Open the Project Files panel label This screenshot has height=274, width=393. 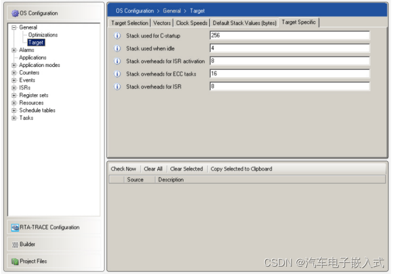(x=34, y=262)
